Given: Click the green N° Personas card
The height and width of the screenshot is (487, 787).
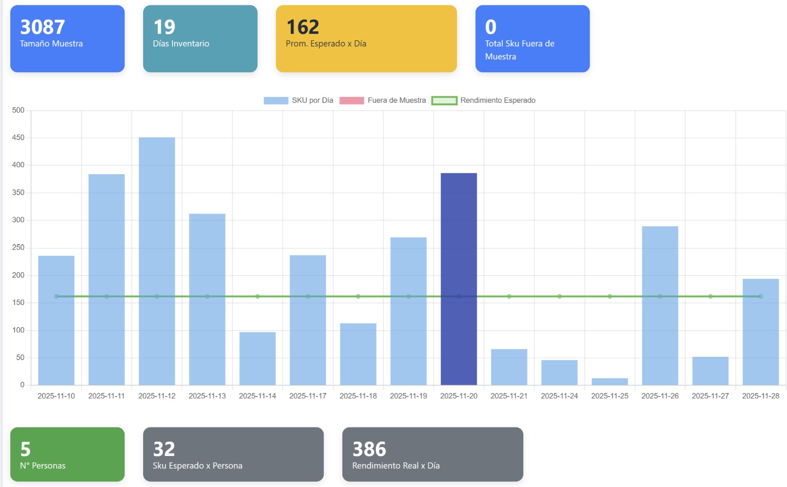Looking at the screenshot, I should coord(67,454).
